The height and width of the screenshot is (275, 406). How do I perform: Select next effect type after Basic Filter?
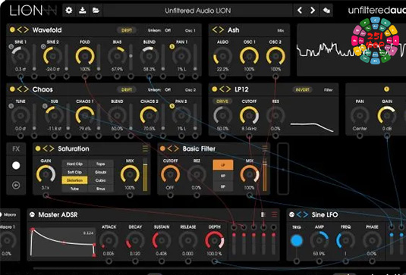[x=176, y=149]
